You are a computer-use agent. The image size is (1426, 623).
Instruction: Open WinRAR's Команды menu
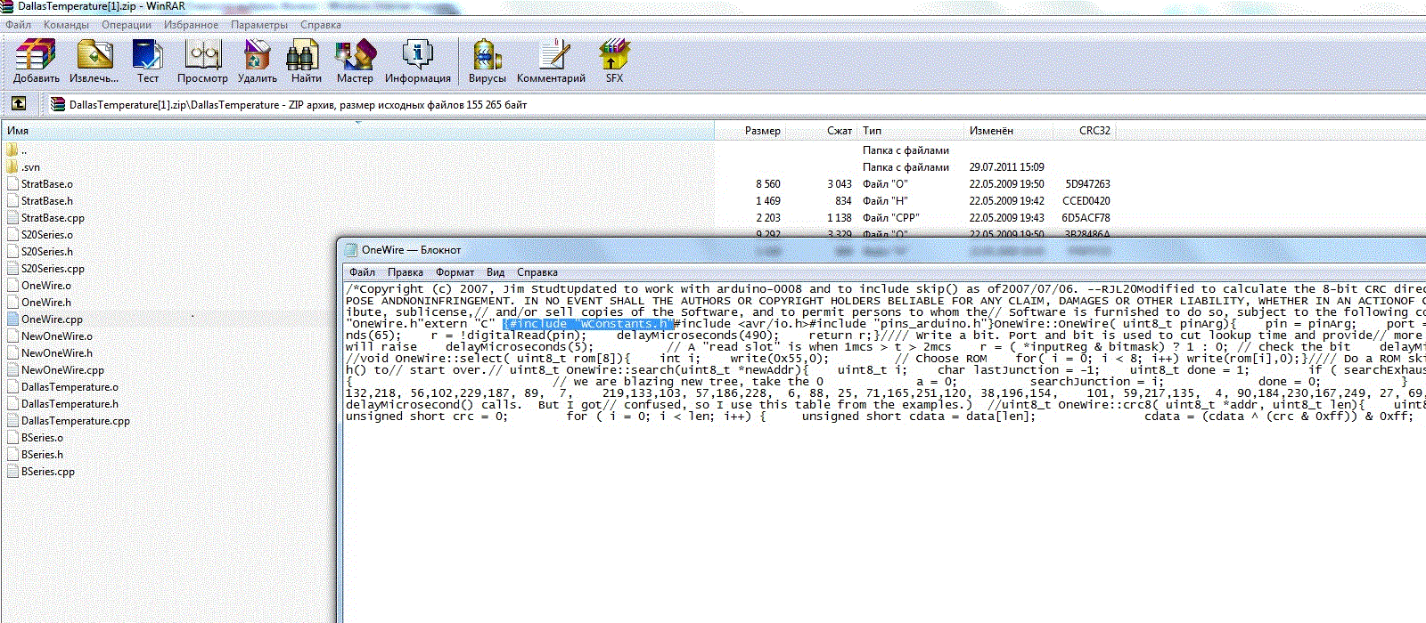(66, 25)
